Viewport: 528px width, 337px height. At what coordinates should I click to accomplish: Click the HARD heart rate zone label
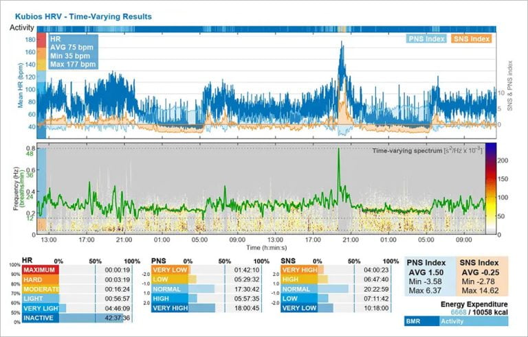41,279
